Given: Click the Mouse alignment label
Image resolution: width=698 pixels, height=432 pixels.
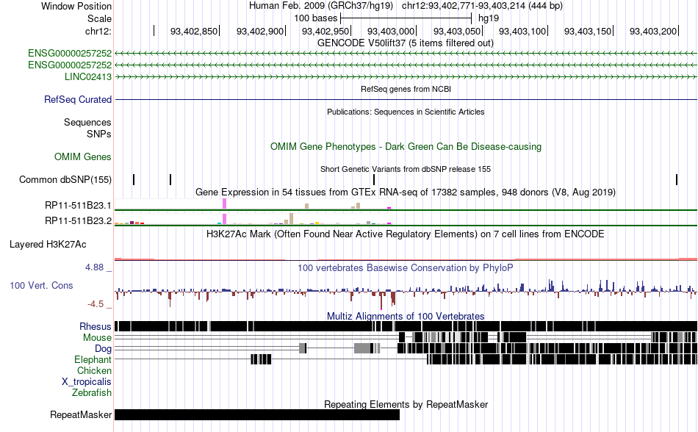Looking at the screenshot, I should (97, 338).
